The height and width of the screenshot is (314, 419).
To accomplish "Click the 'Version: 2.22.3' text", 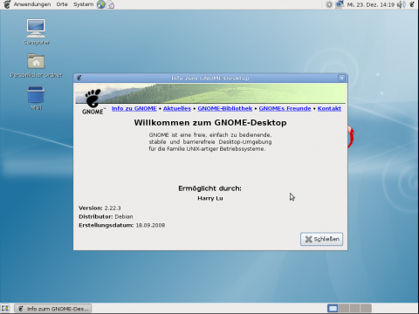I will click(100, 208).
